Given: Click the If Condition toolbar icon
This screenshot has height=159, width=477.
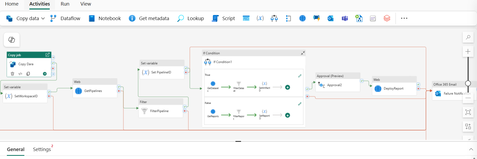Looking at the screenshot, I should 274,18.
